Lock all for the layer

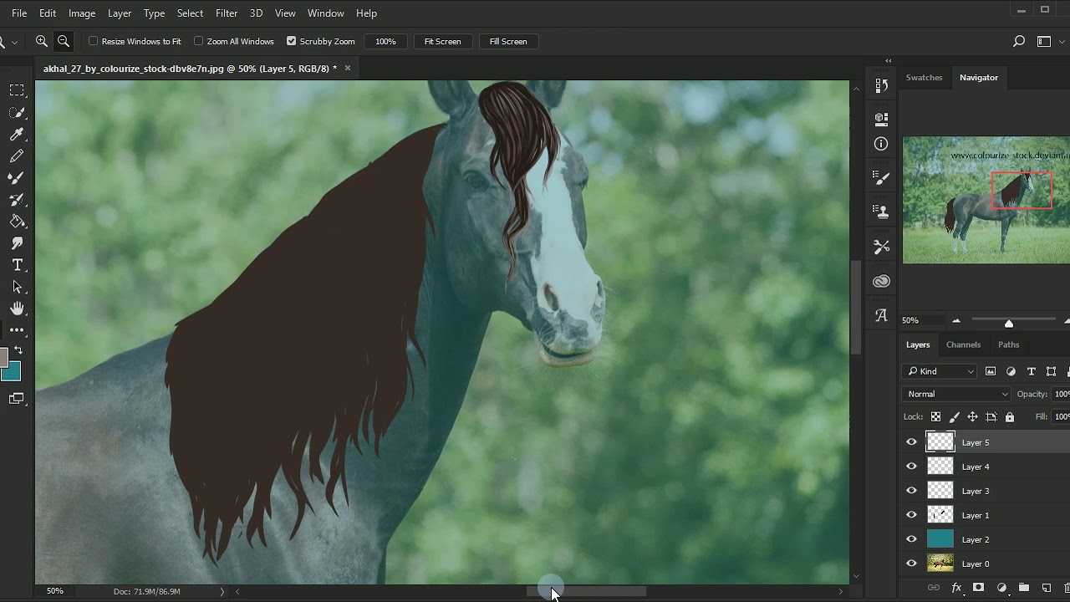pos(1010,416)
